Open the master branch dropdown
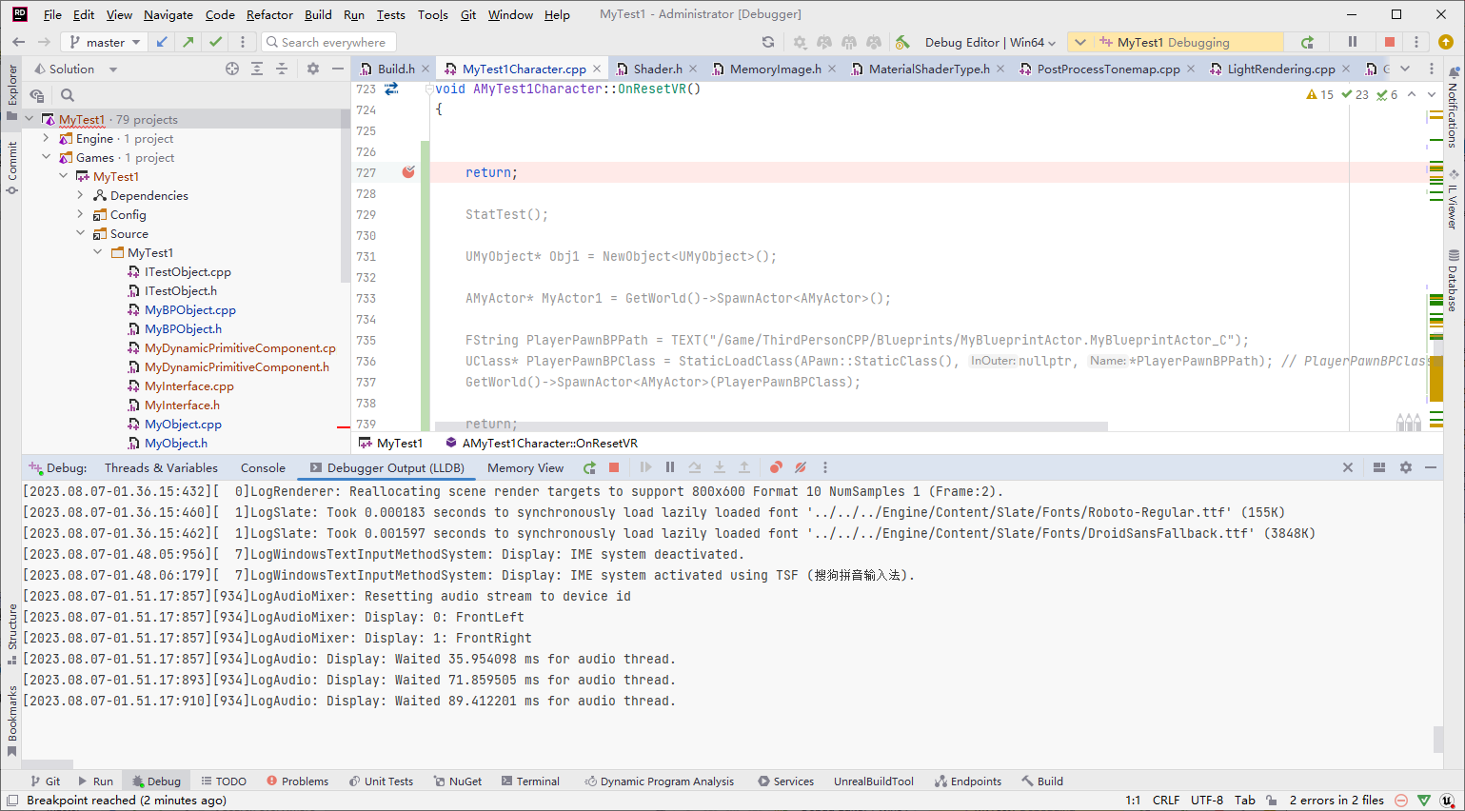The width and height of the screenshot is (1465, 811). (105, 42)
